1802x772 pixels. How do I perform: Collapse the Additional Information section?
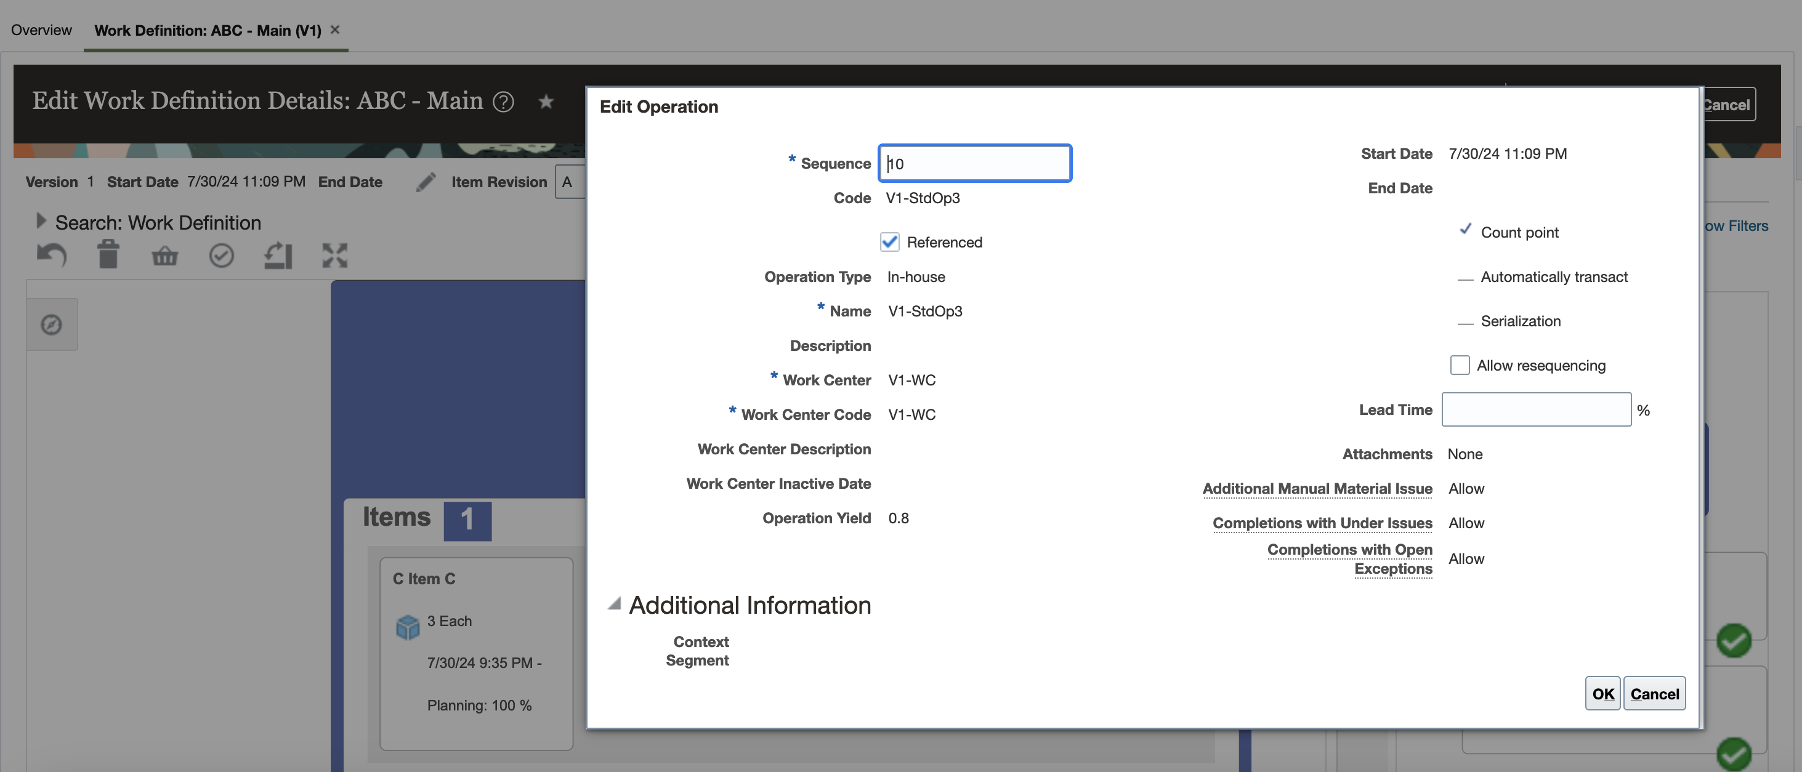click(x=614, y=603)
